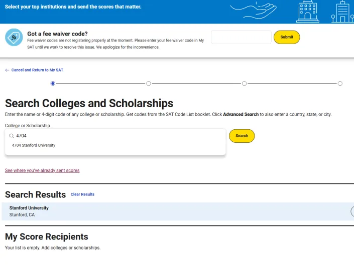
Task: Click the hand illustration in banner
Action: click(x=254, y=10)
